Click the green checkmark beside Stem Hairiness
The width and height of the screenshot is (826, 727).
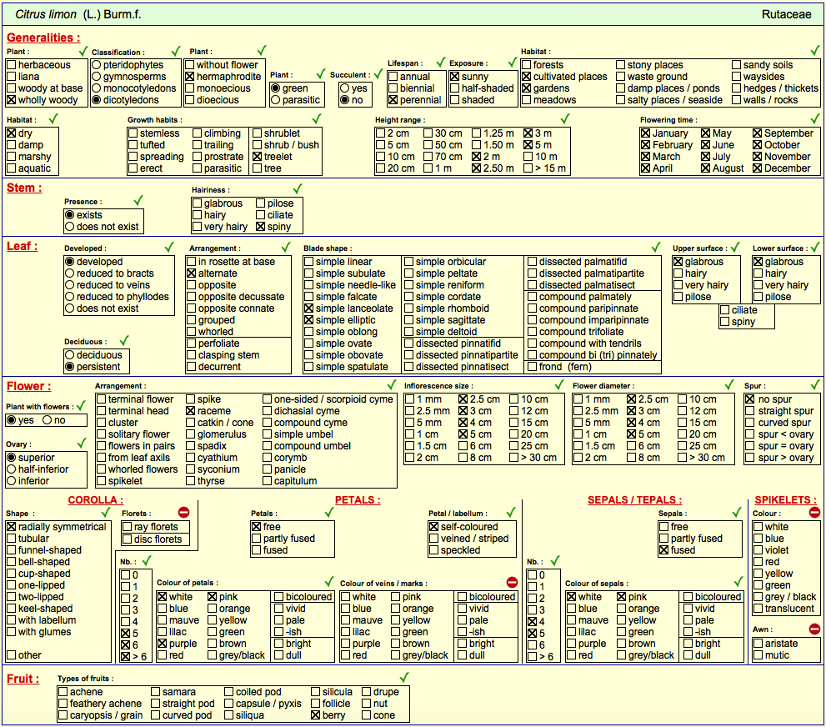click(x=298, y=188)
